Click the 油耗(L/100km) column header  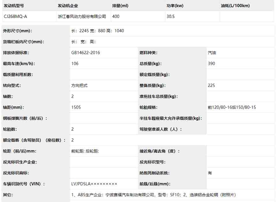pos(235,6)
